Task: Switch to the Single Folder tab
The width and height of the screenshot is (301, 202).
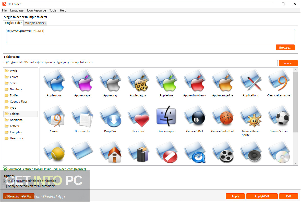Action: pyautogui.click(x=13, y=23)
